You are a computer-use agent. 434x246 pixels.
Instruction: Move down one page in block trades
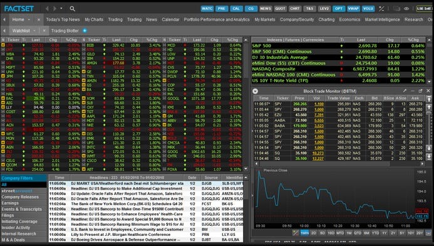pyautogui.click(x=429, y=148)
